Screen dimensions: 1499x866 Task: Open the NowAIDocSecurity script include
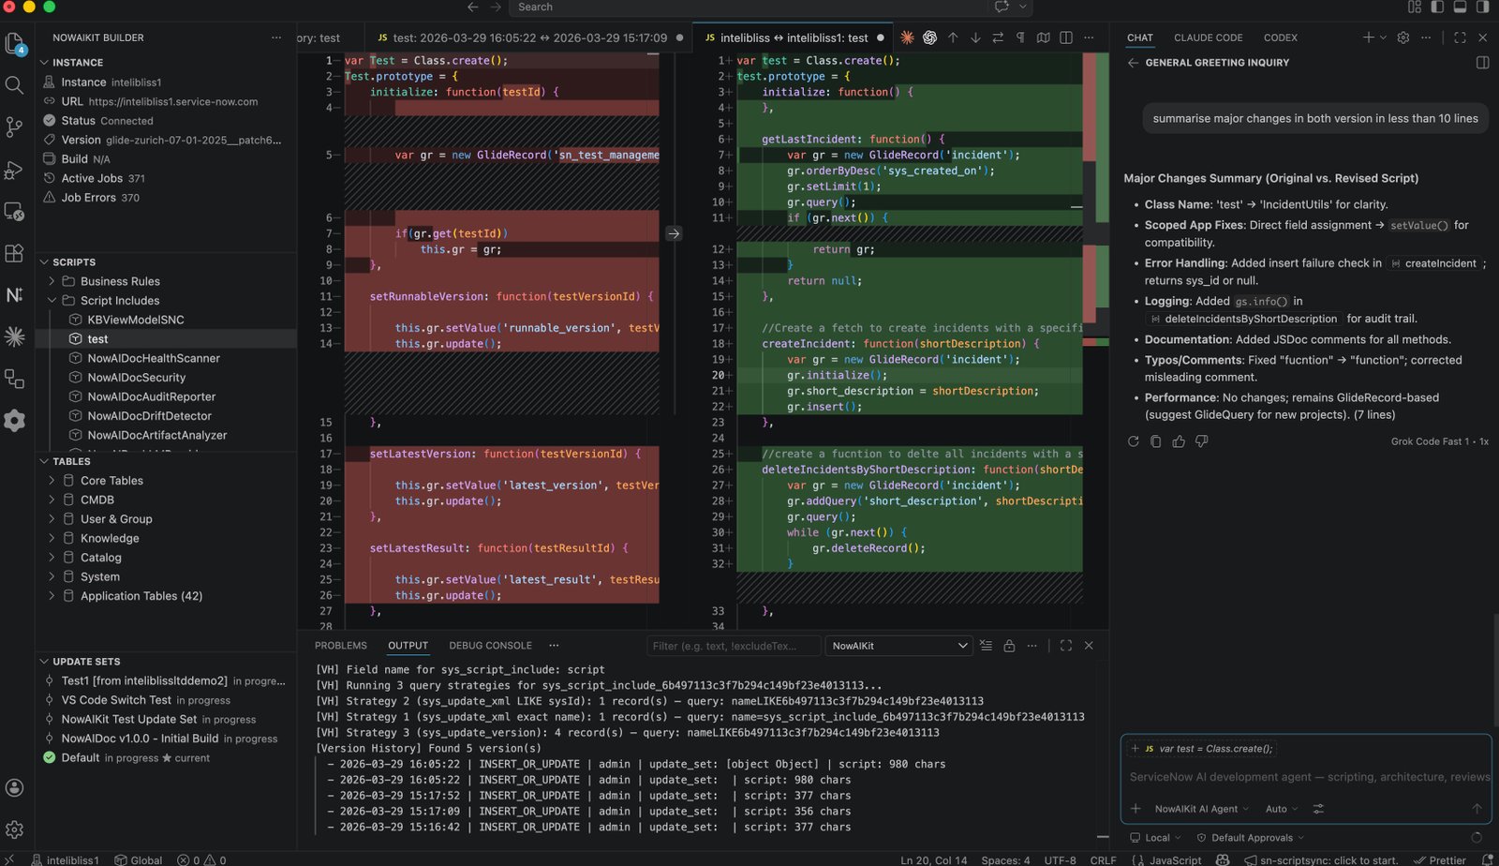point(137,378)
